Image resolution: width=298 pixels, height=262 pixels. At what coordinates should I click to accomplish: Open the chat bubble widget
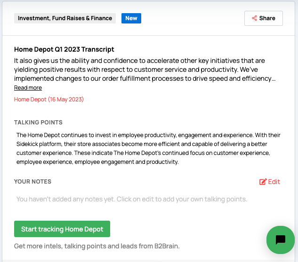(x=280, y=240)
